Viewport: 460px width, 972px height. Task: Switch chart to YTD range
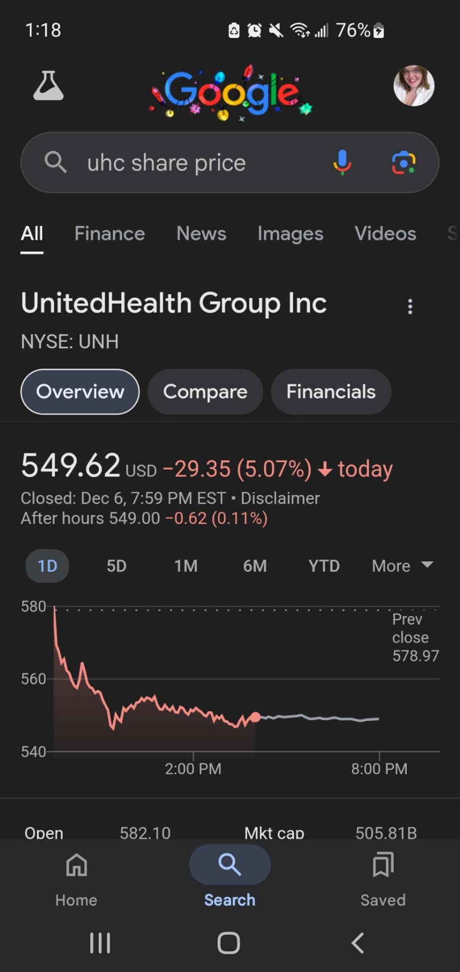point(324,565)
